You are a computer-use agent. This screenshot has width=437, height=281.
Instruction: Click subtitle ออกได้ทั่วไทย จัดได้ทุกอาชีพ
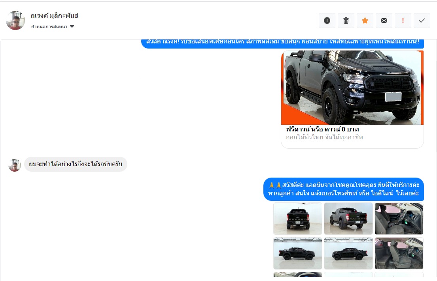coord(324,137)
